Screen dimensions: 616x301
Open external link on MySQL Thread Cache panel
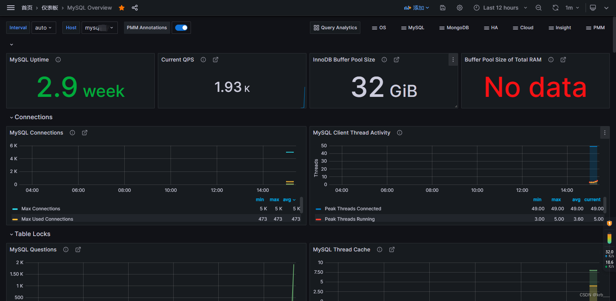click(392, 249)
